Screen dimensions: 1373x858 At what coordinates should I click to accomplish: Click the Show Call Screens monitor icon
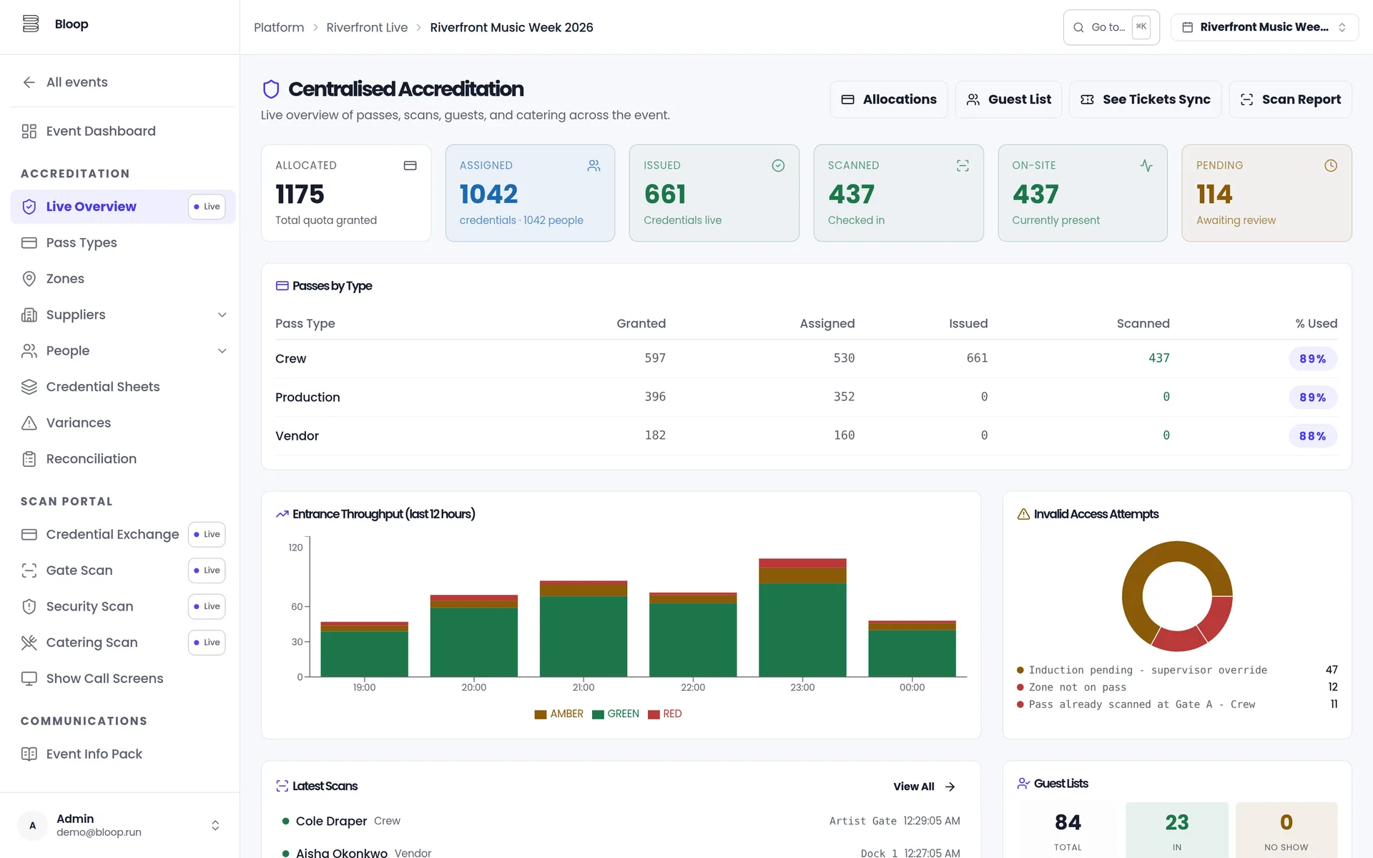29,679
